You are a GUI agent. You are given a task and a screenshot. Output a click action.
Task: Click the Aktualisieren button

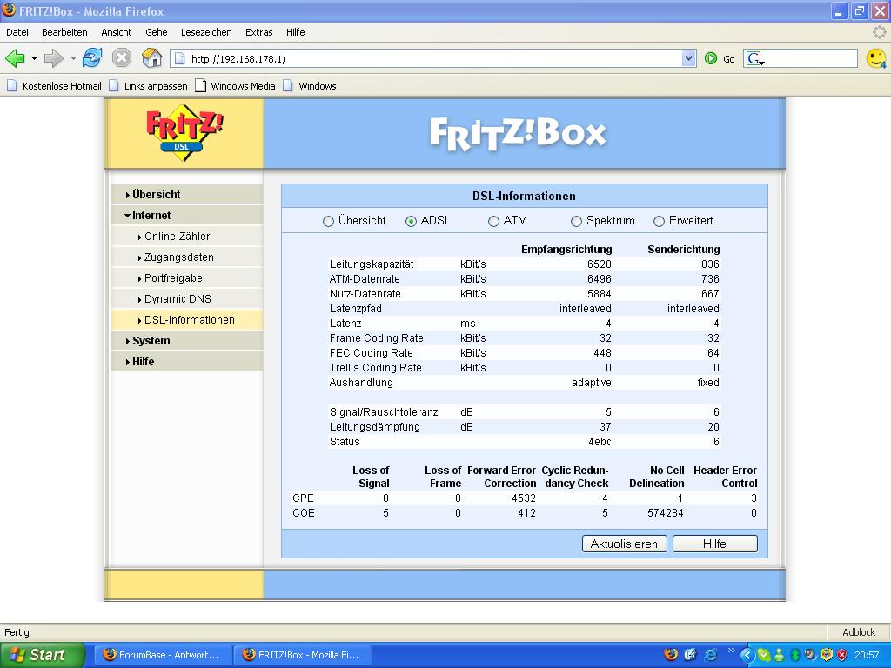(624, 544)
